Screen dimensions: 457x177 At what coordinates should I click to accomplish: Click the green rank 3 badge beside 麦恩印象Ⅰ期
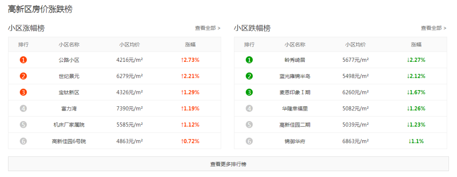(249, 92)
